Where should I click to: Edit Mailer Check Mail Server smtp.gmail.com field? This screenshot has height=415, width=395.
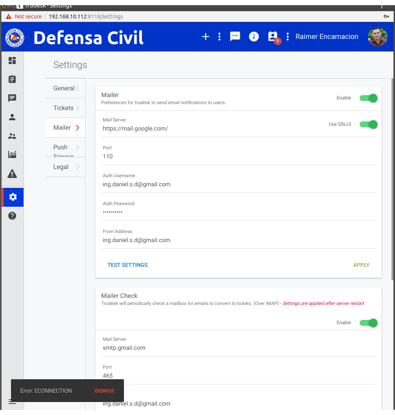point(238,348)
